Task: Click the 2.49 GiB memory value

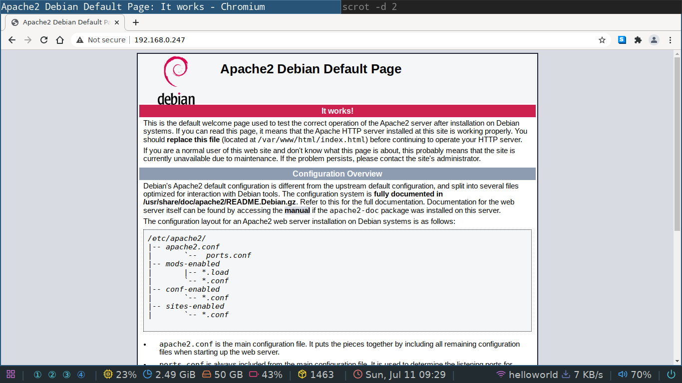Action: pyautogui.click(x=175, y=375)
